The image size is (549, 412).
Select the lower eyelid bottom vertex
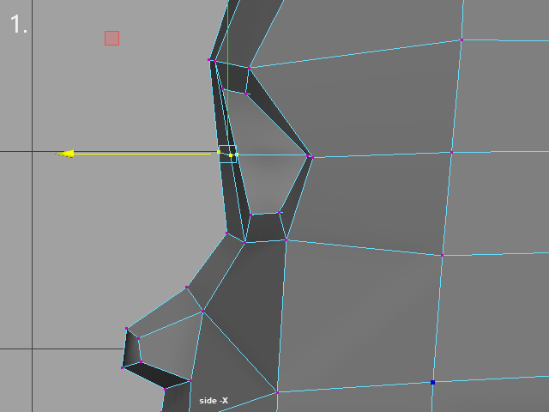280,212
